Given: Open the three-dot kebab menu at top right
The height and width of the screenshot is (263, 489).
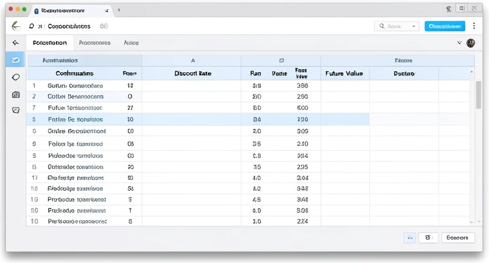Looking at the screenshot, I should point(474,26).
